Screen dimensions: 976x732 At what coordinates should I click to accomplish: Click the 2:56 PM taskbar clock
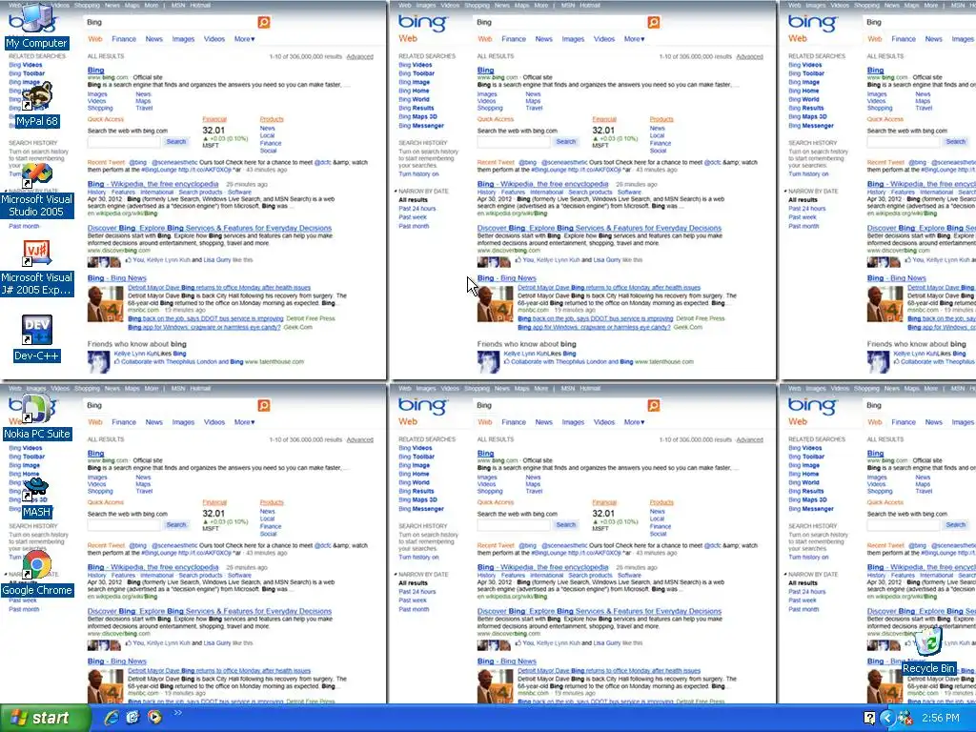coord(941,719)
